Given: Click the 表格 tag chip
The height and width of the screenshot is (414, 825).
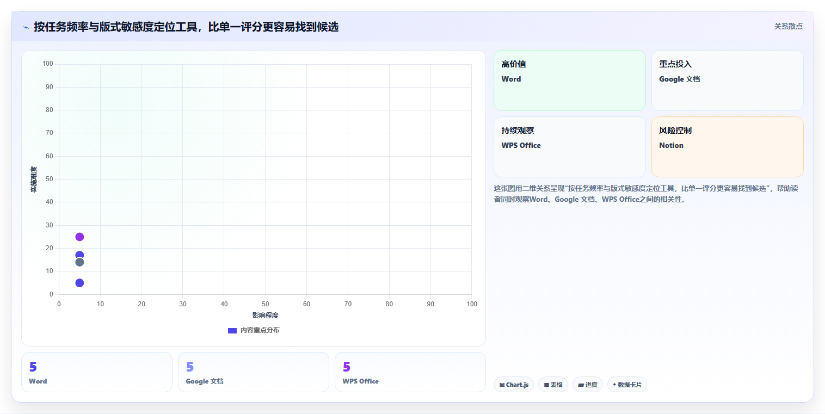Looking at the screenshot, I should coord(553,385).
